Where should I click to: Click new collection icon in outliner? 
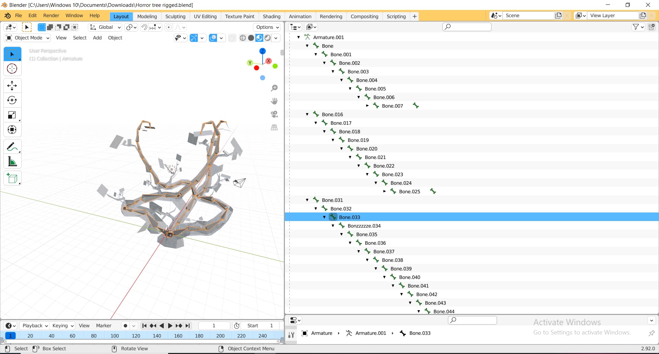[651, 27]
